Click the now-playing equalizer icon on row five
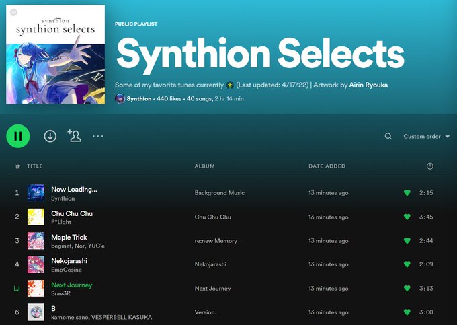The height and width of the screenshot is (325, 457). click(x=17, y=289)
